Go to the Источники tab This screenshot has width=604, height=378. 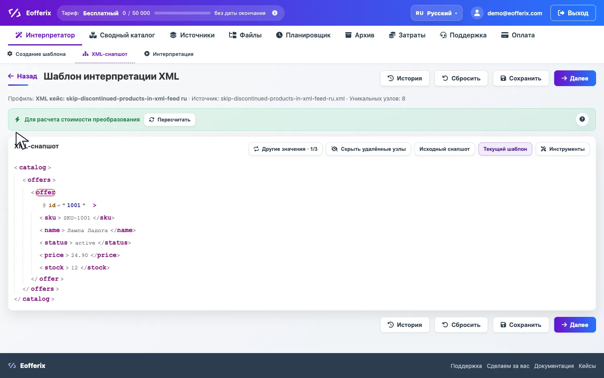[192, 35]
